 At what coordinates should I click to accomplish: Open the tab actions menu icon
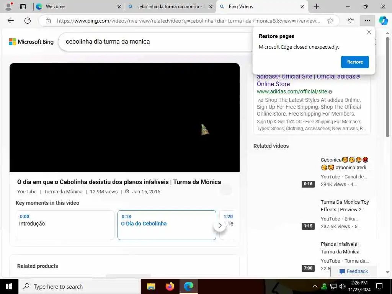coord(23,7)
